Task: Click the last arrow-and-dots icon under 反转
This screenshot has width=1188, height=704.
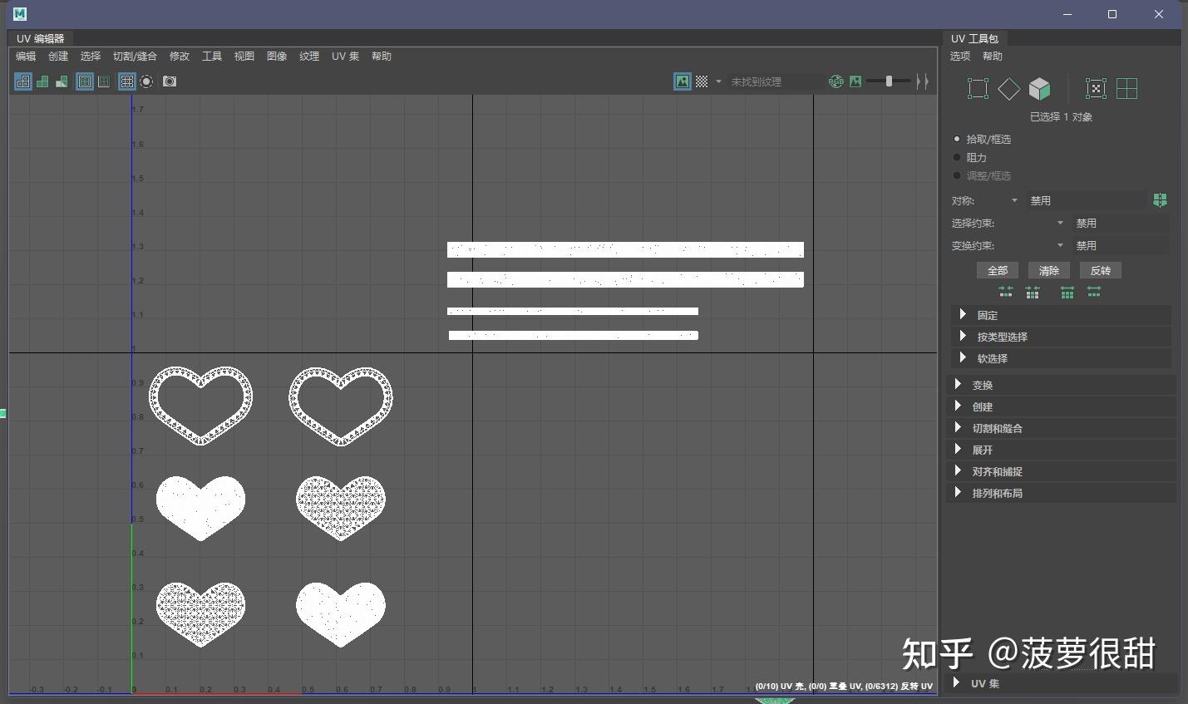Action: point(1094,292)
